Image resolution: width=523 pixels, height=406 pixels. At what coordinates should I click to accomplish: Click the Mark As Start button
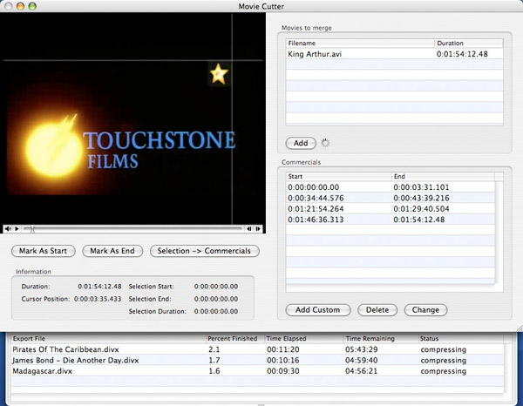coord(43,251)
